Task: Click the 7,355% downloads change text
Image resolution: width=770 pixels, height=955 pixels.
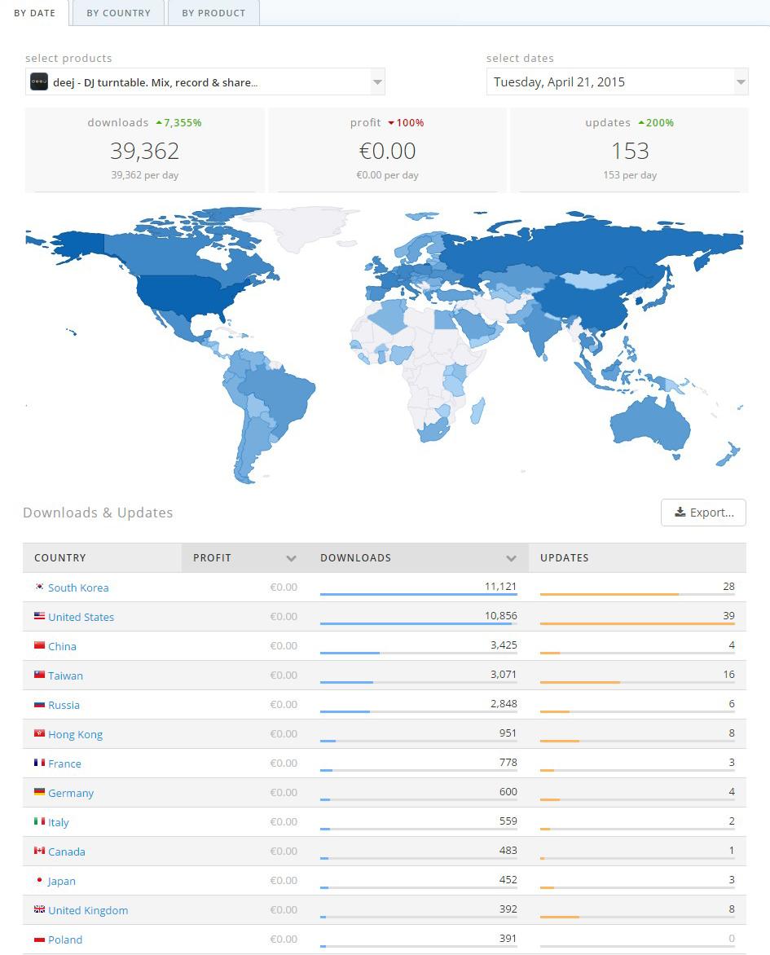Action: coord(183,122)
